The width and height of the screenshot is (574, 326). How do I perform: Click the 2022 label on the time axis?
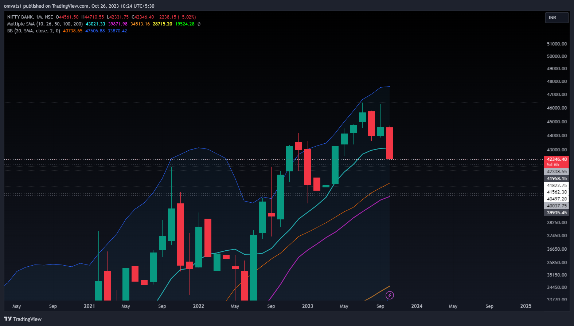tap(199, 306)
